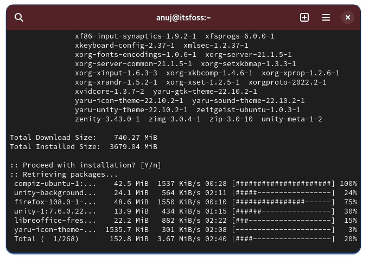Click yaru-gtk-theme-22.10.2-1 text

coord(205,91)
